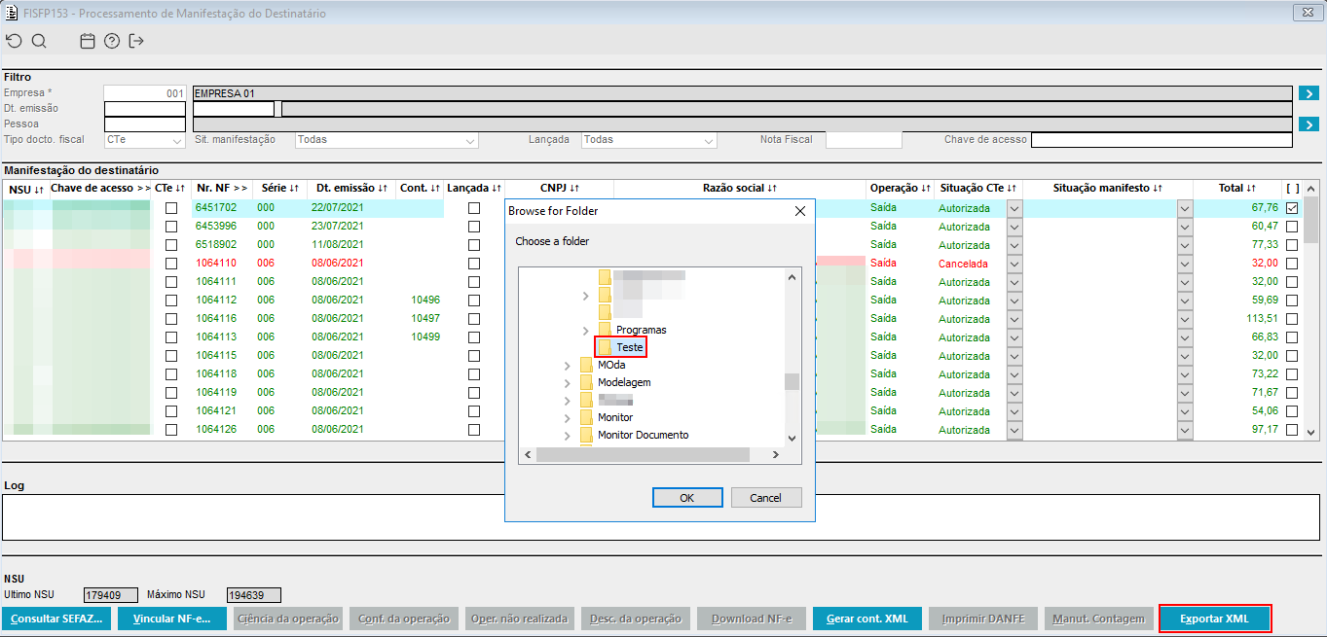The height and width of the screenshot is (637, 1327).
Task: Sort by Razão social column header
Action: (x=740, y=189)
